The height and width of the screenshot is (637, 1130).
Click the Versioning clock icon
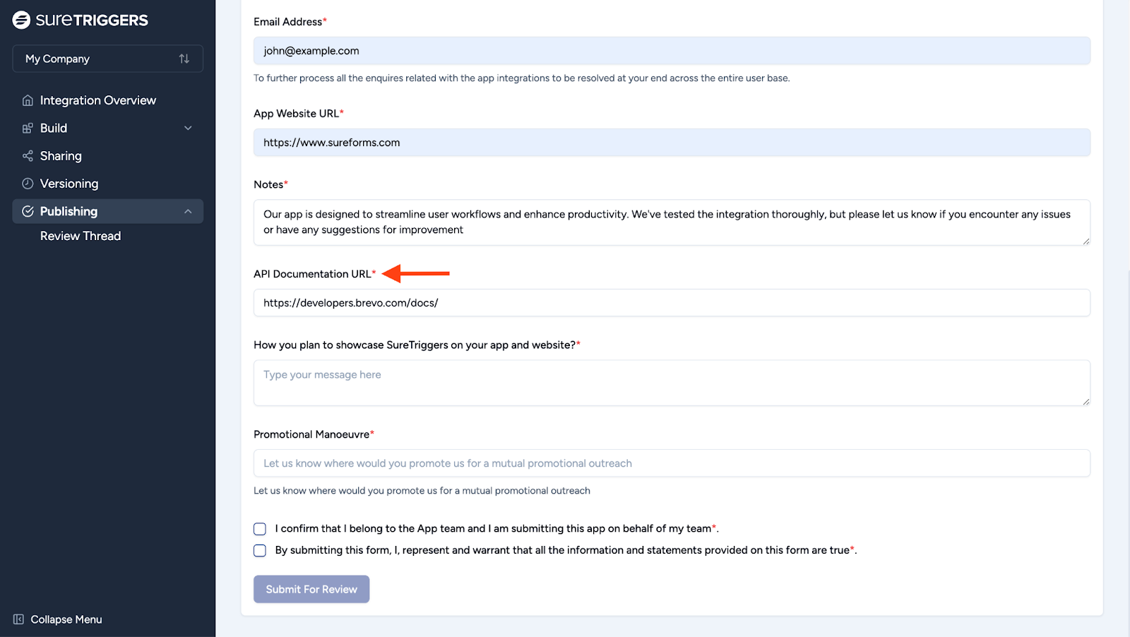pyautogui.click(x=28, y=183)
